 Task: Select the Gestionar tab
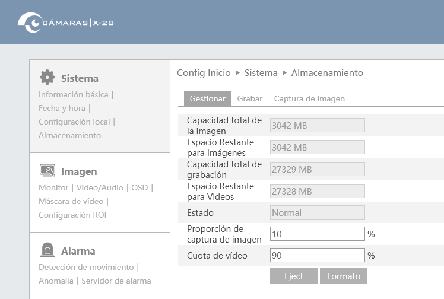click(x=208, y=98)
